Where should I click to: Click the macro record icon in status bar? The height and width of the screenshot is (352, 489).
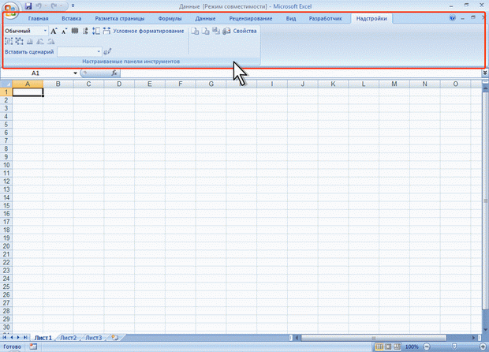33,346
